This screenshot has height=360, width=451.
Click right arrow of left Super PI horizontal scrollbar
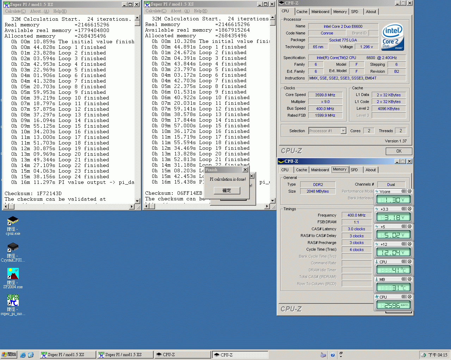(132, 206)
